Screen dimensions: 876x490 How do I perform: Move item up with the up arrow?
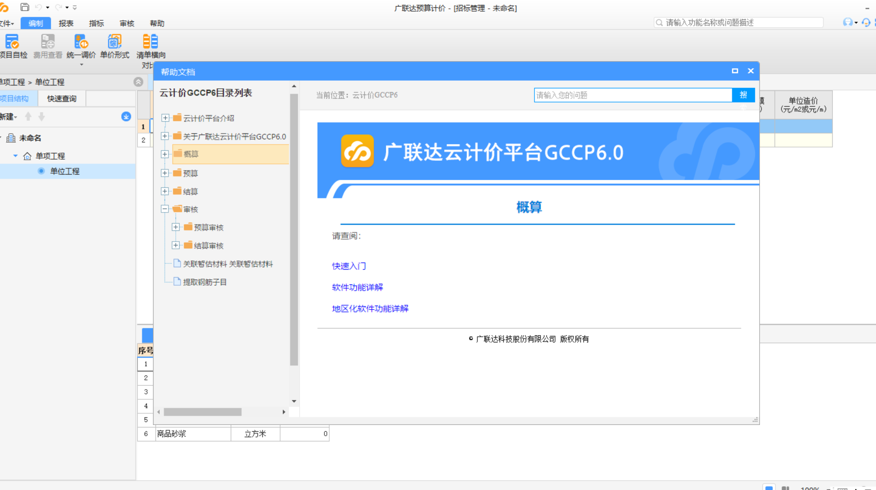pos(28,116)
